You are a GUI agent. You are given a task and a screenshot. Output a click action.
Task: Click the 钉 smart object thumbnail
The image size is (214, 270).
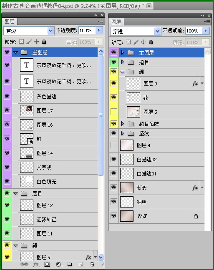27,139
